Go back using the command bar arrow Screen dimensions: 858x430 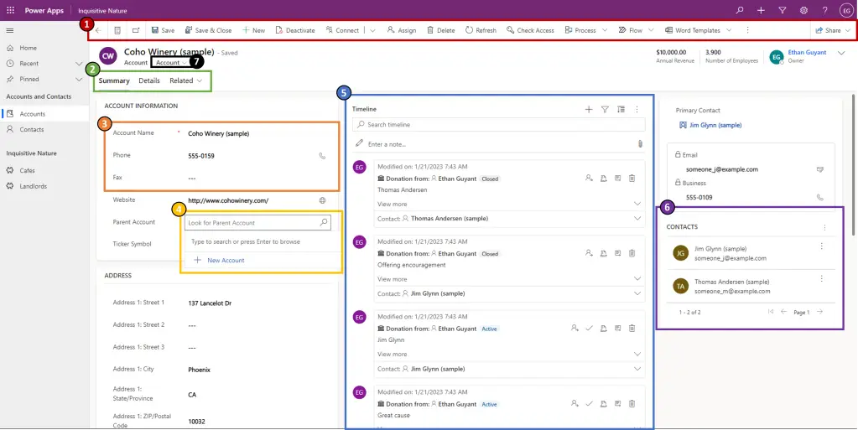pos(98,30)
